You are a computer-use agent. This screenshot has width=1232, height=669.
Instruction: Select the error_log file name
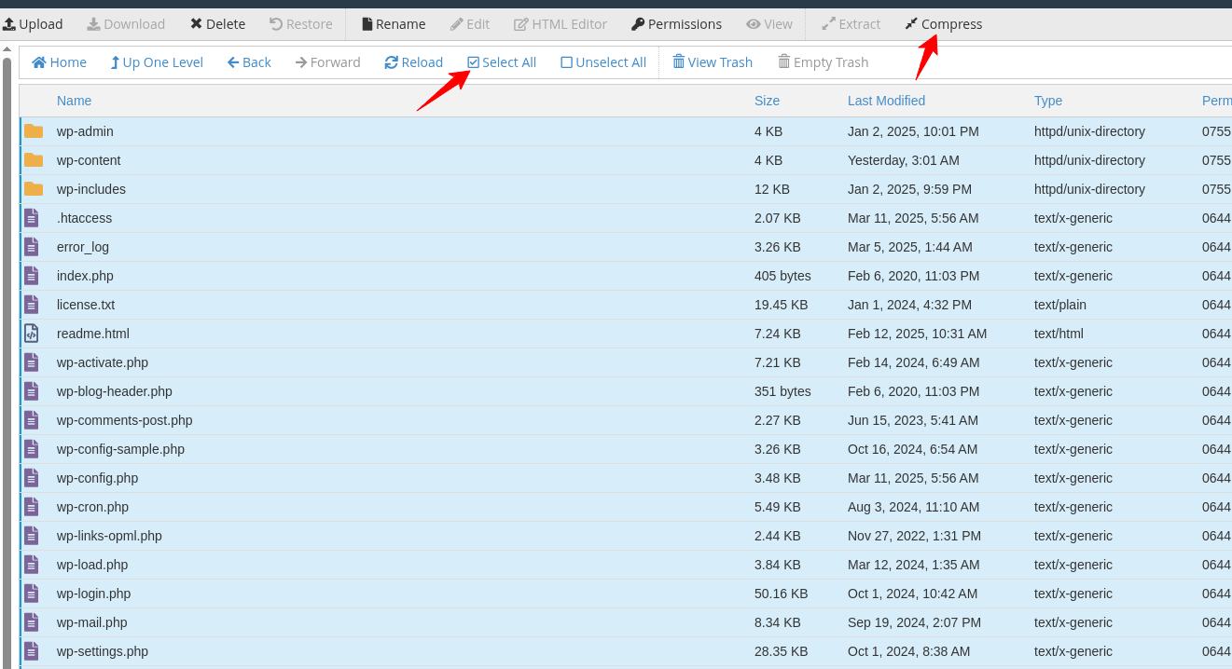click(83, 247)
